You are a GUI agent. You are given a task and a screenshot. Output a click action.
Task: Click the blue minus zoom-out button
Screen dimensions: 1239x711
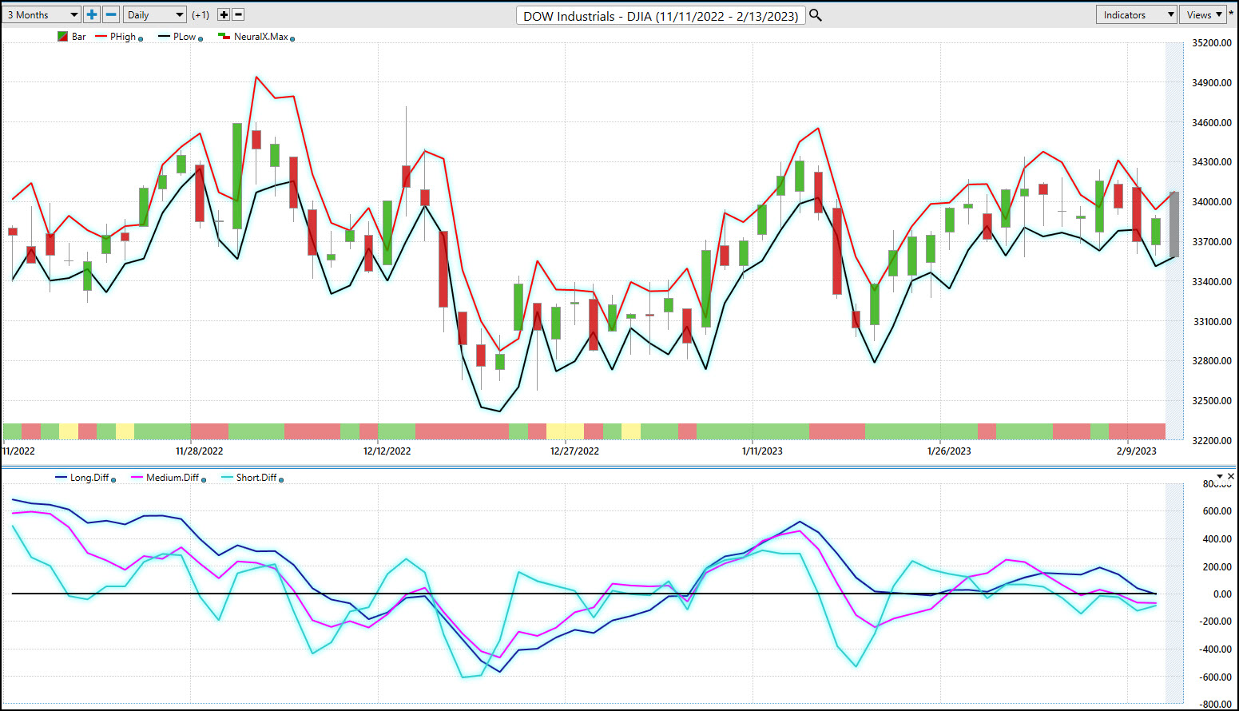click(x=111, y=14)
